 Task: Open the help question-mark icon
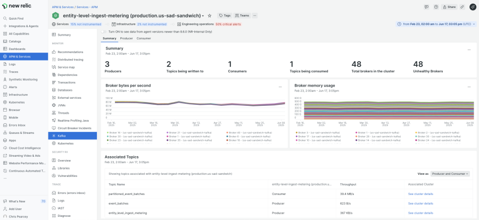click(436, 7)
